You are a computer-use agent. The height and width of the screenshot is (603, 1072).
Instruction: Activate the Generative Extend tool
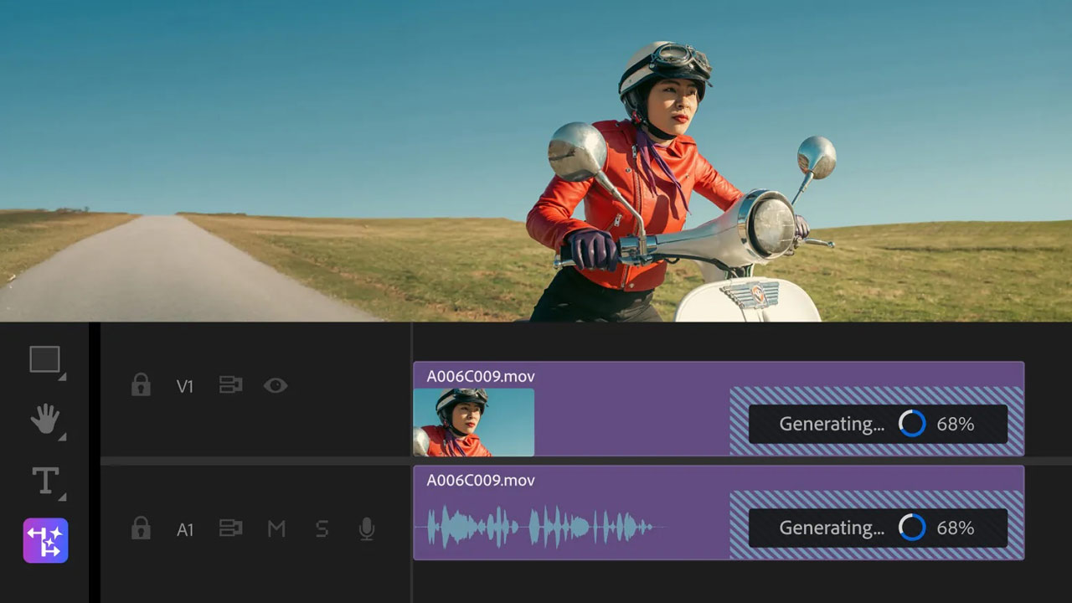pyautogui.click(x=45, y=540)
